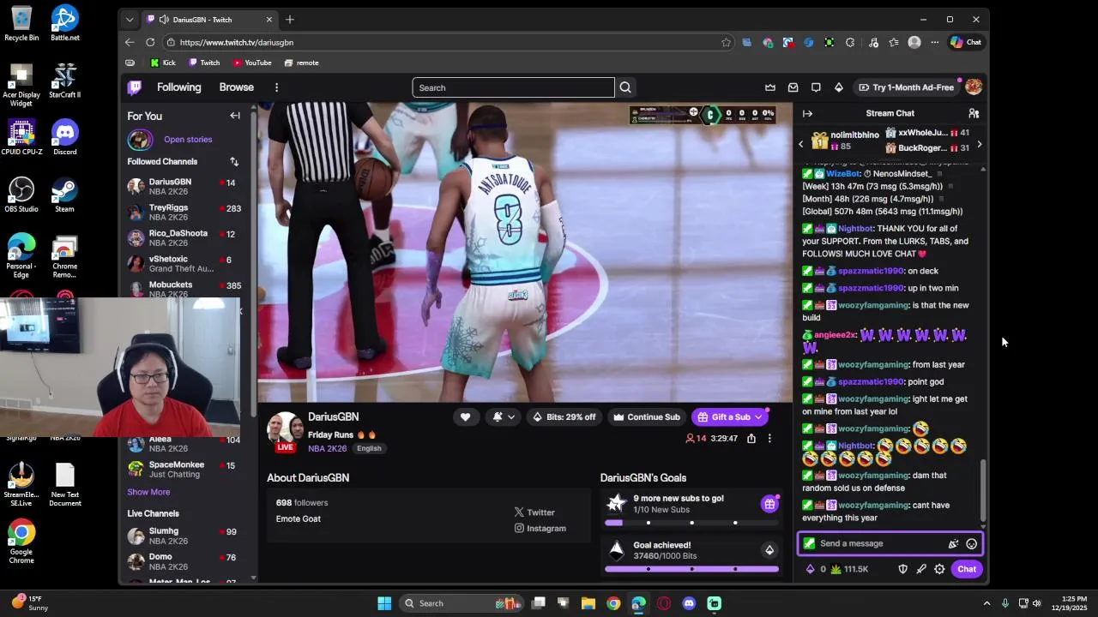Click the bits goal progress bar
Viewport: 1098px width, 617px height.
pyautogui.click(x=691, y=569)
